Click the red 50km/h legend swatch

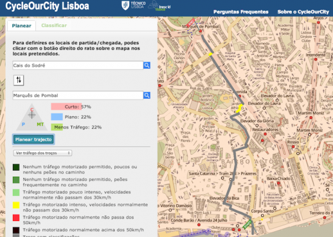[x=16, y=218]
